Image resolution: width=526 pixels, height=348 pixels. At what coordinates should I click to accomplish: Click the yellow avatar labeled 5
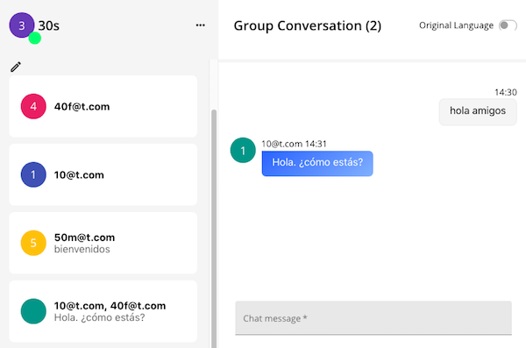coord(33,243)
